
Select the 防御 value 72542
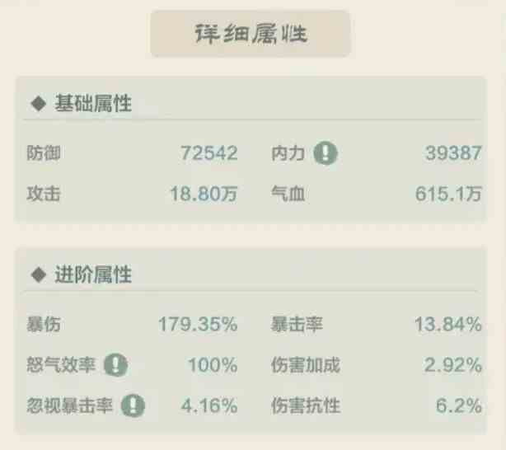point(208,153)
